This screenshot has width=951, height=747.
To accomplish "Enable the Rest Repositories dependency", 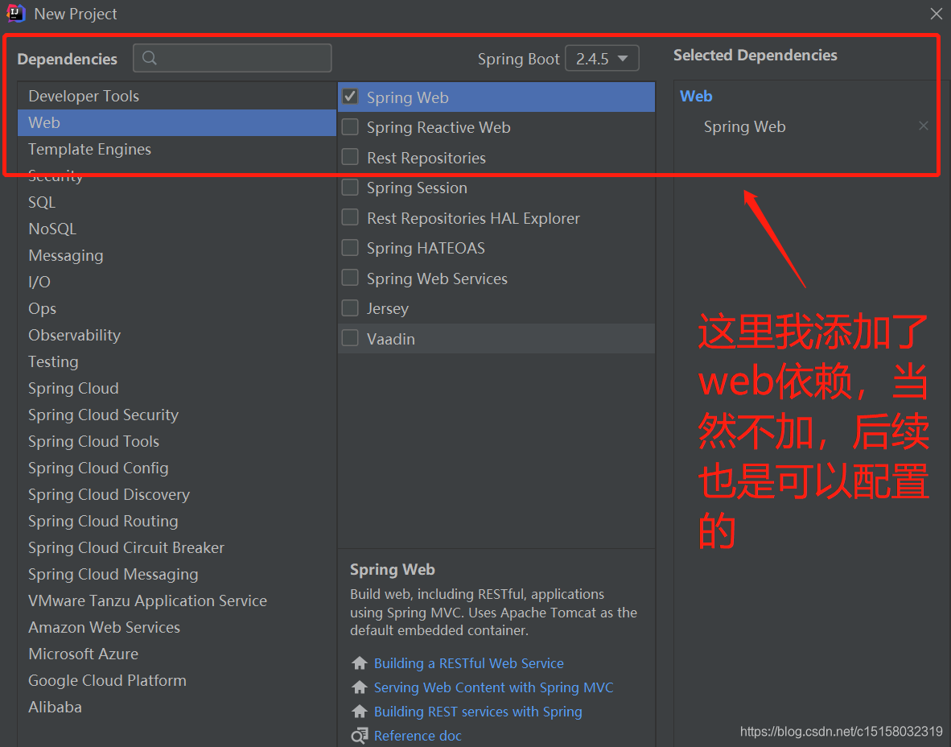I will pyautogui.click(x=350, y=157).
